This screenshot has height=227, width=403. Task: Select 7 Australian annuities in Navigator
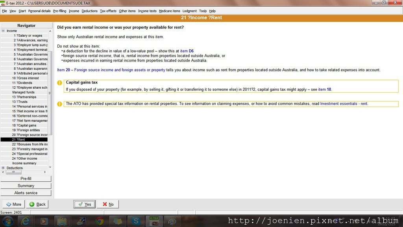click(x=30, y=64)
